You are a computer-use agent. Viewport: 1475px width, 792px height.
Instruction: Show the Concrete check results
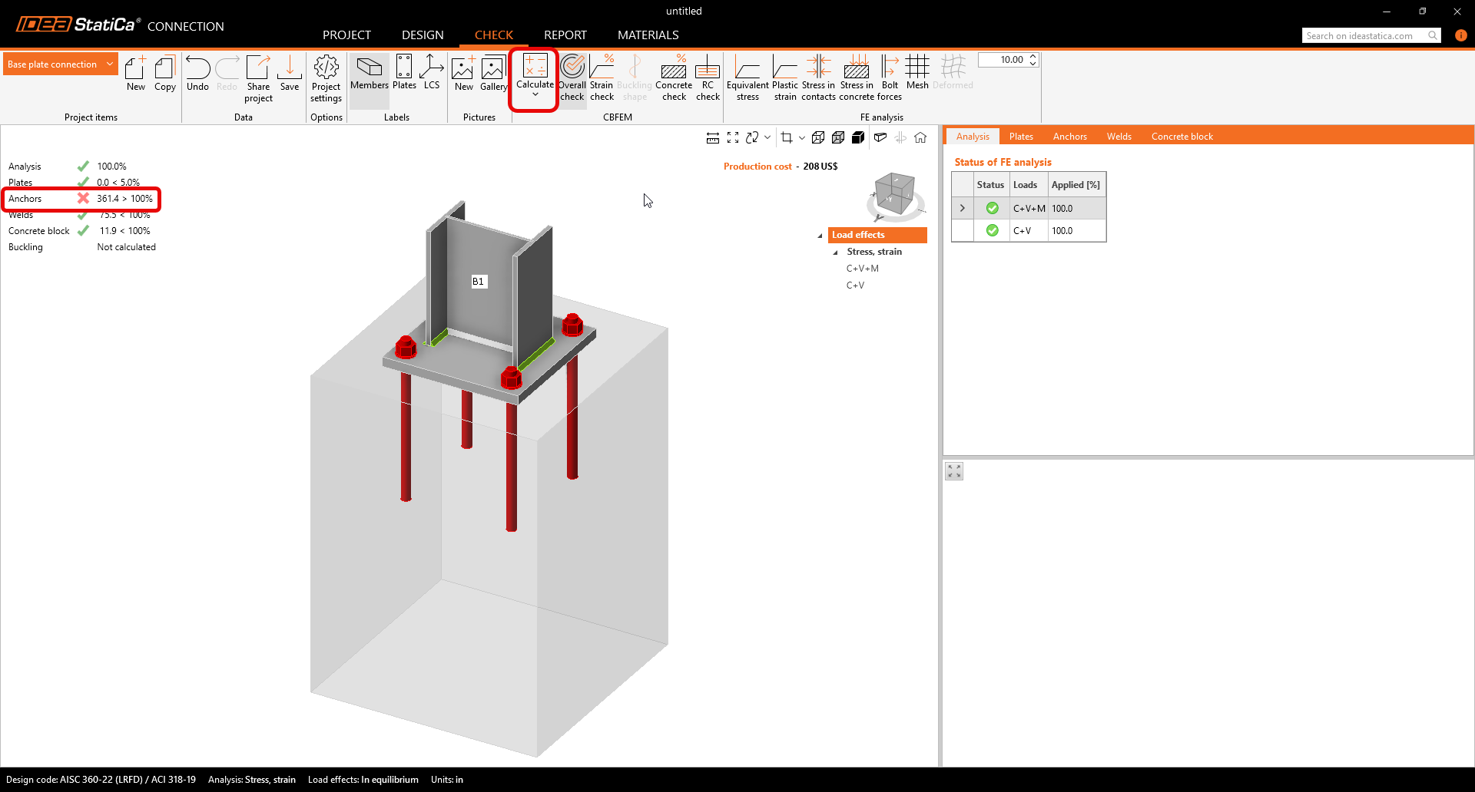pyautogui.click(x=674, y=78)
